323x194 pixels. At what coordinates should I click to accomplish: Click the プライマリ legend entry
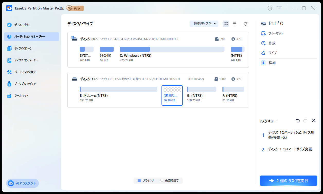pos(146,181)
